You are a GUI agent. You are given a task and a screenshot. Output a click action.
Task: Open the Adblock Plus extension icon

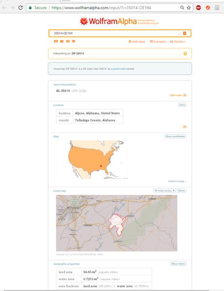(x=198, y=8)
